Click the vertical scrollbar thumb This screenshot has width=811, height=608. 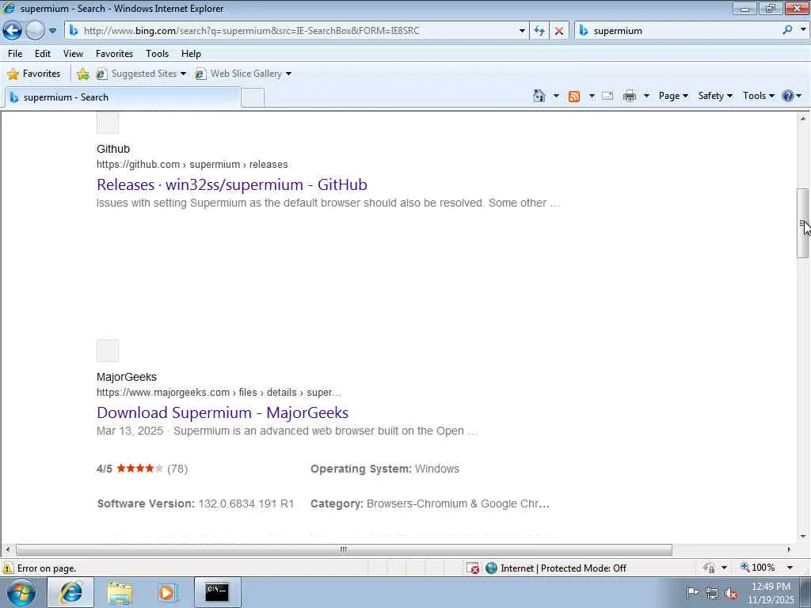[x=803, y=223]
